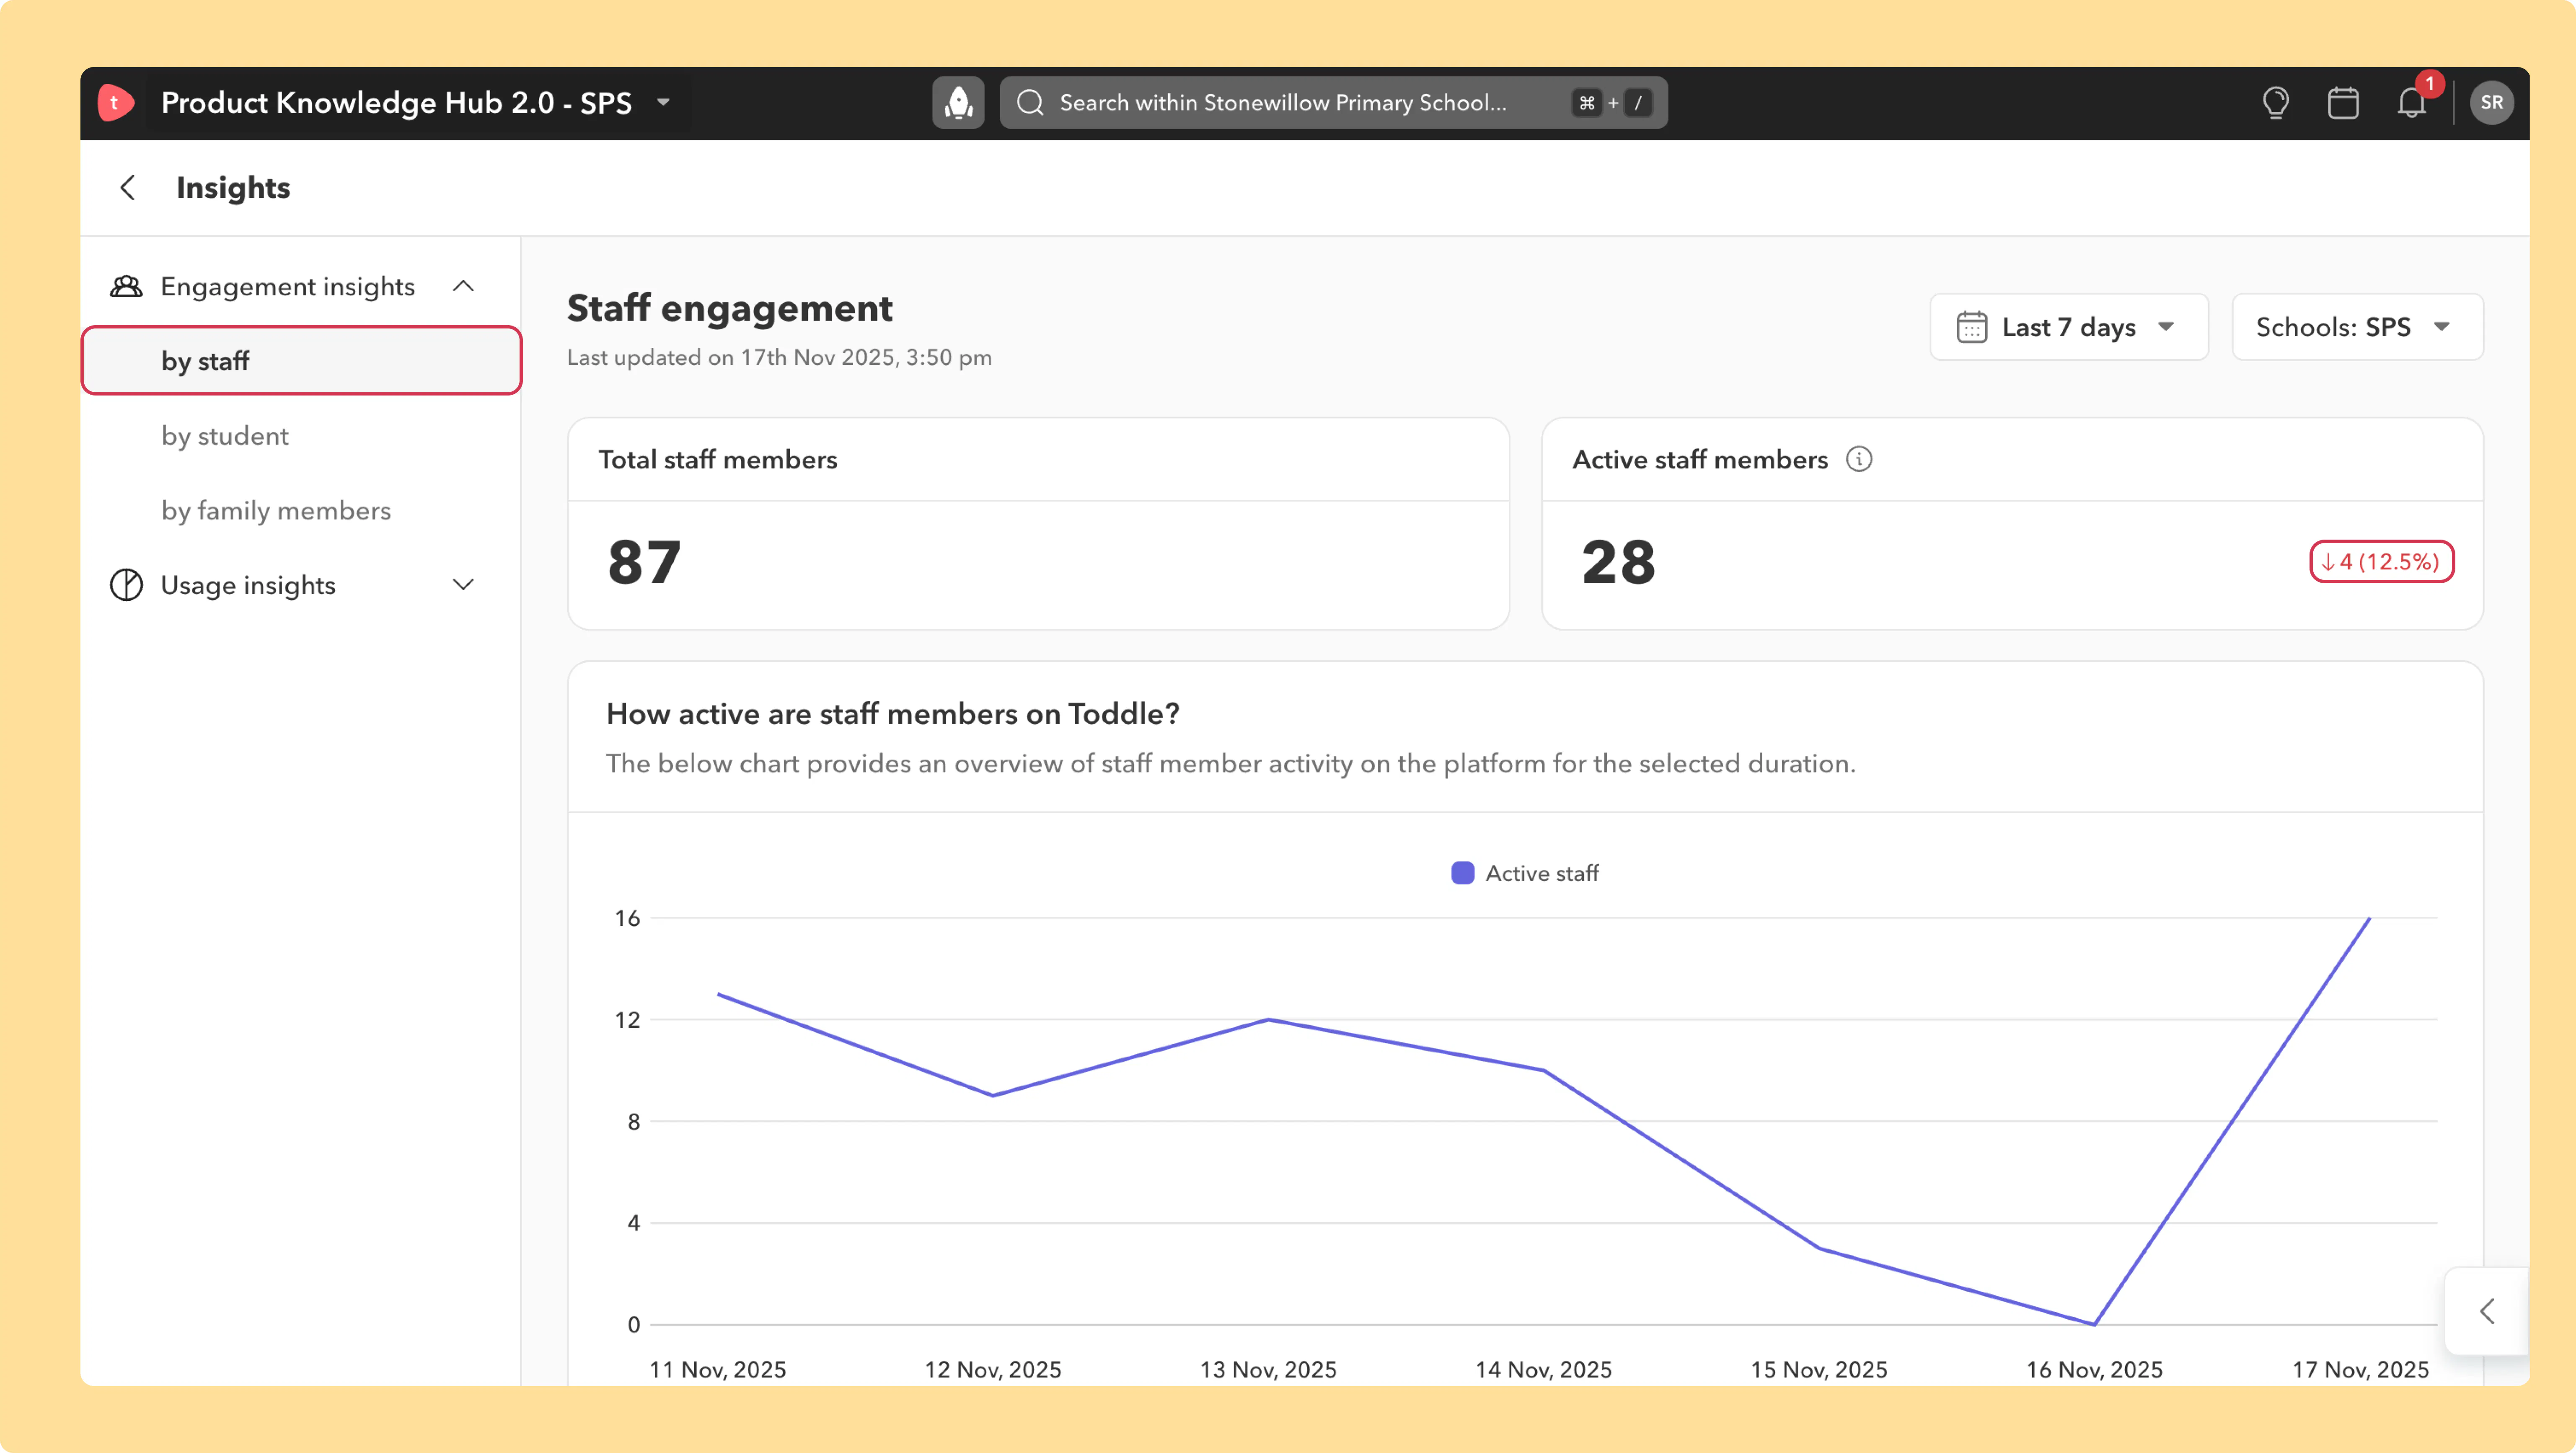Viewport: 2576px width, 1453px height.
Task: Click the 13 Nov, 2025 axis label
Action: [1268, 1369]
